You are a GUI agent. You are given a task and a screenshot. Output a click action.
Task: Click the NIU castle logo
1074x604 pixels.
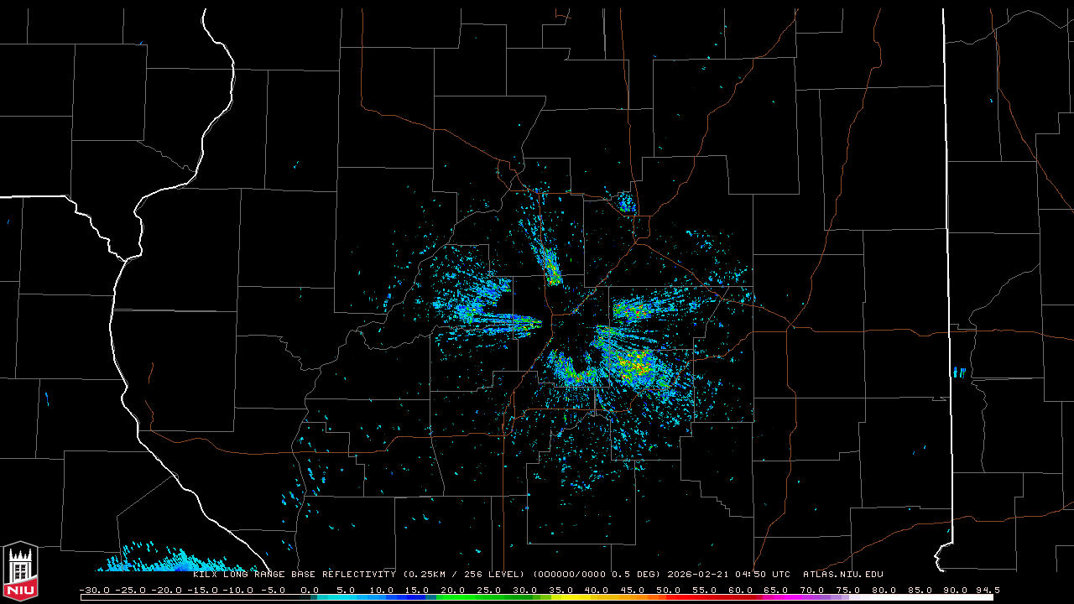(x=20, y=572)
